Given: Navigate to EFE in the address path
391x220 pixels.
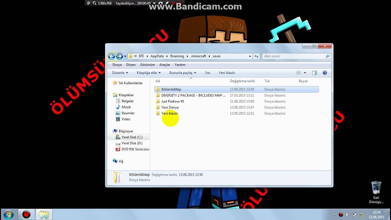Looking at the screenshot, I should pyautogui.click(x=141, y=56).
